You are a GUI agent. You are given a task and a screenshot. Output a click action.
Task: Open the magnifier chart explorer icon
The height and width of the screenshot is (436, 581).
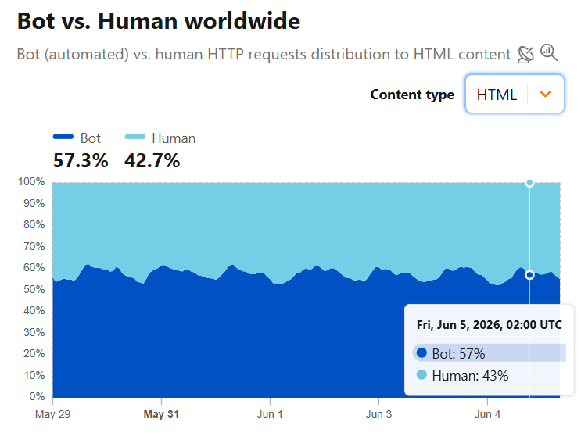pos(549,52)
